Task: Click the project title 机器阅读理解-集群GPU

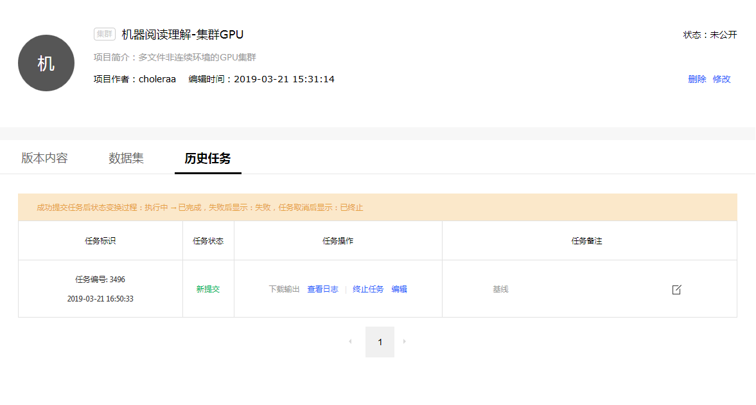Action: (x=182, y=35)
